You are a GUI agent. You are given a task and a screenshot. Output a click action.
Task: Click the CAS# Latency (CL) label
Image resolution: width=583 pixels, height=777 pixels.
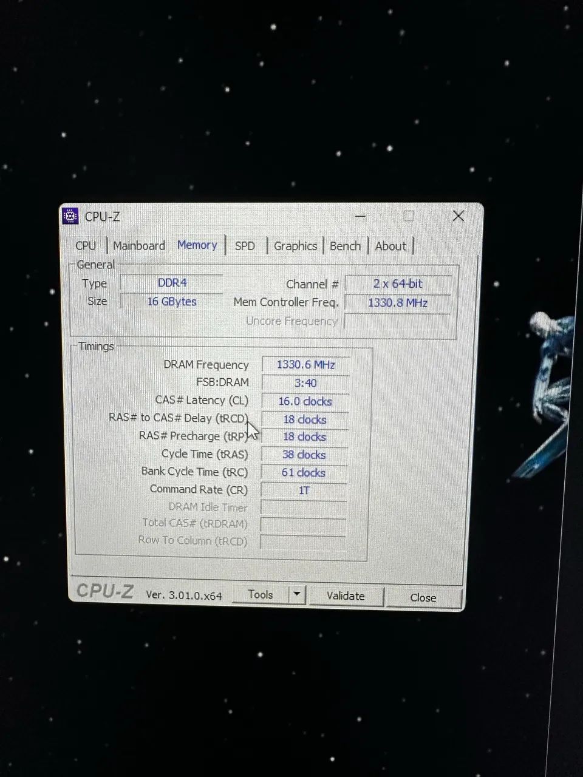[202, 401]
